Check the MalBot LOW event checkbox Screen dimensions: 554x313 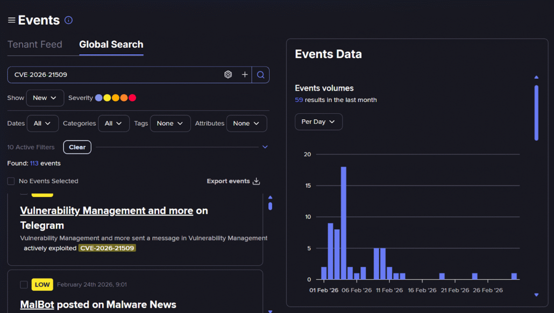[x=24, y=285]
